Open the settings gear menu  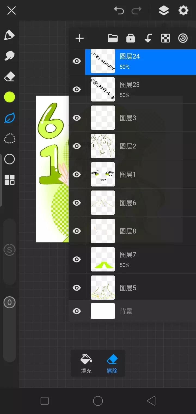point(183,11)
